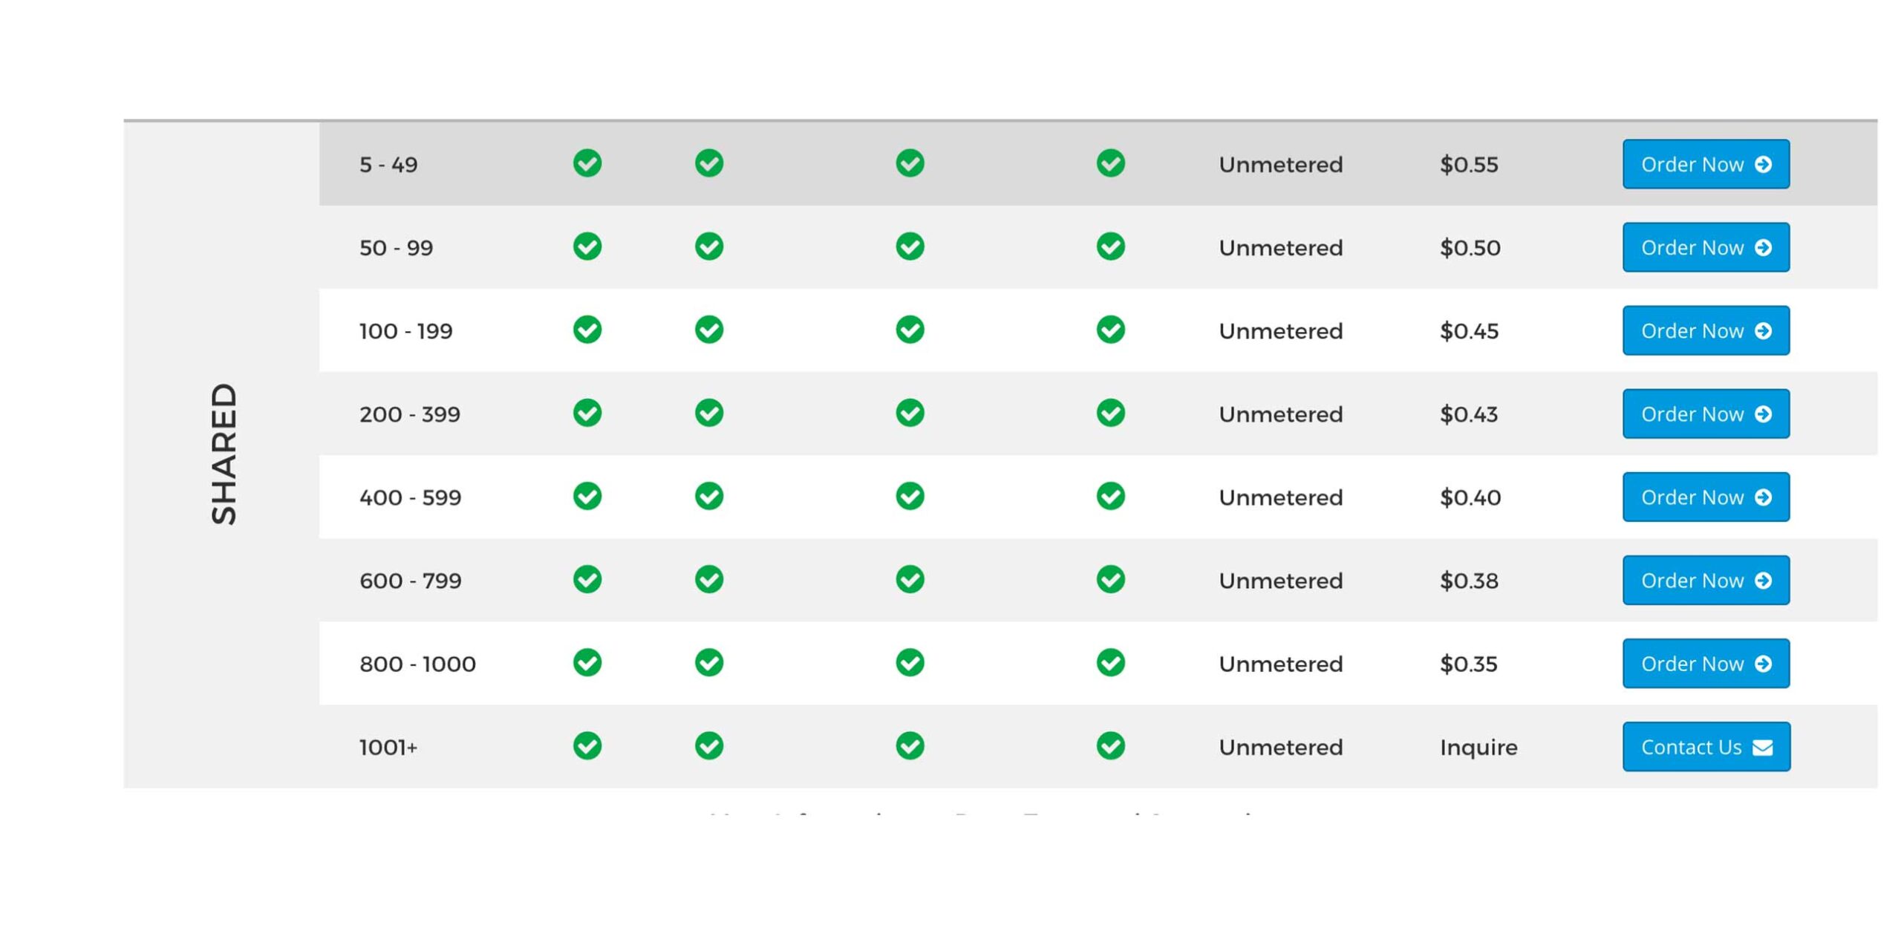Click the Inquire price text

pyautogui.click(x=1478, y=747)
